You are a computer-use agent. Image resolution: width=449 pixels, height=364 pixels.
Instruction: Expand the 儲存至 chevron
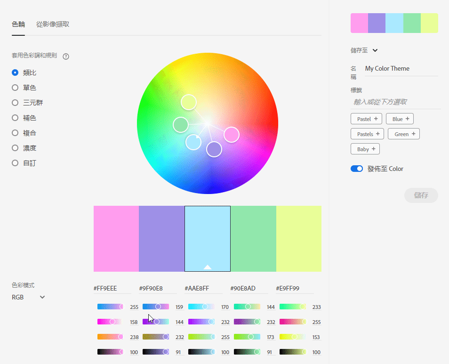375,50
